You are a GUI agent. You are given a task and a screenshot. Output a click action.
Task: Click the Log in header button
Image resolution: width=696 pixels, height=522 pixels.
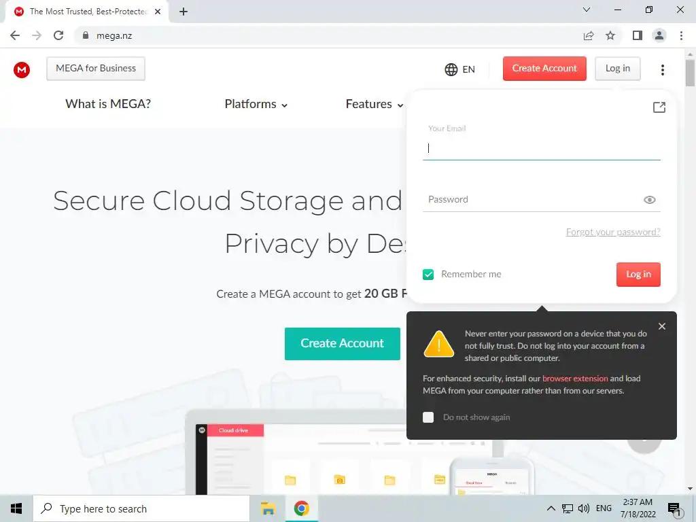pos(617,69)
